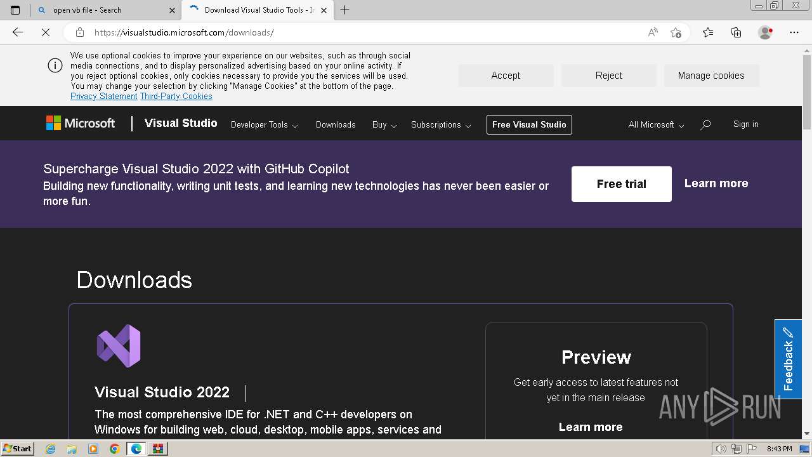Screen dimensions: 812x457
Task: Reject optional cookies
Action: point(609,76)
